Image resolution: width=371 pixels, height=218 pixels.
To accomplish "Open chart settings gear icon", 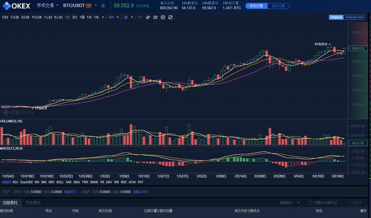I will pos(163,17).
